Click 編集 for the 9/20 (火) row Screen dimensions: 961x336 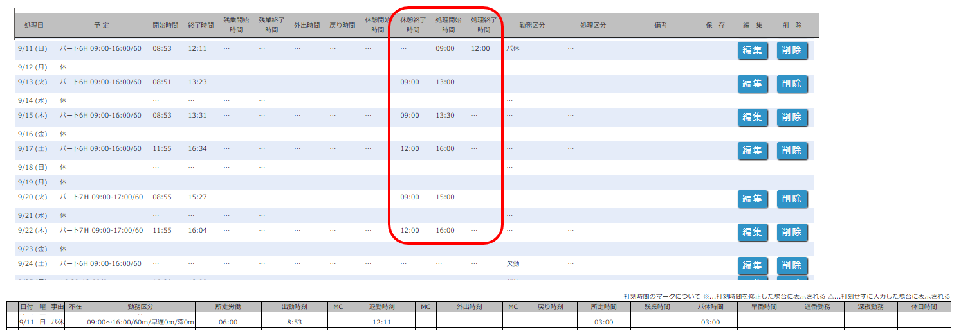(753, 199)
